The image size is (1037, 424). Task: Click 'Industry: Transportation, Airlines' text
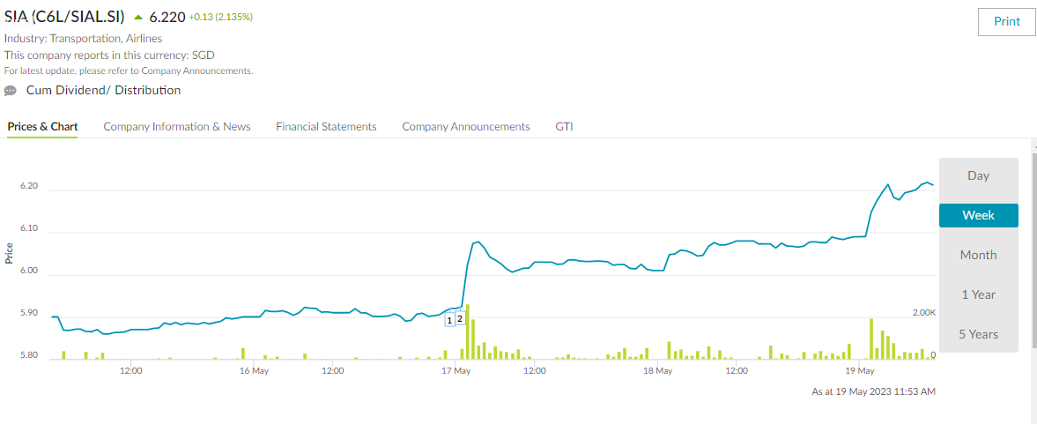click(83, 39)
